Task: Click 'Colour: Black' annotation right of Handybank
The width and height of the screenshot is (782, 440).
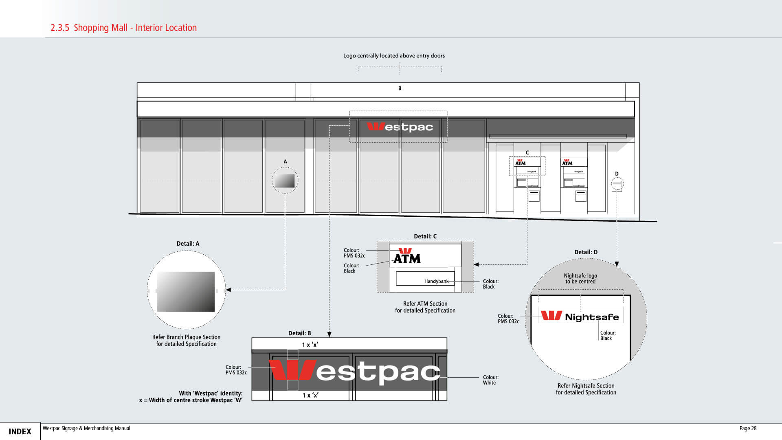Action: coord(490,284)
